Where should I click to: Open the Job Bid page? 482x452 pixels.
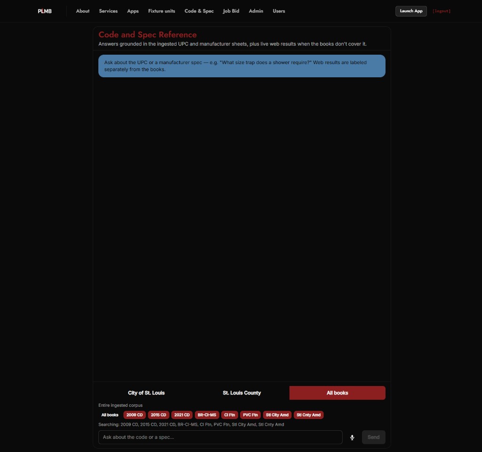pyautogui.click(x=231, y=11)
